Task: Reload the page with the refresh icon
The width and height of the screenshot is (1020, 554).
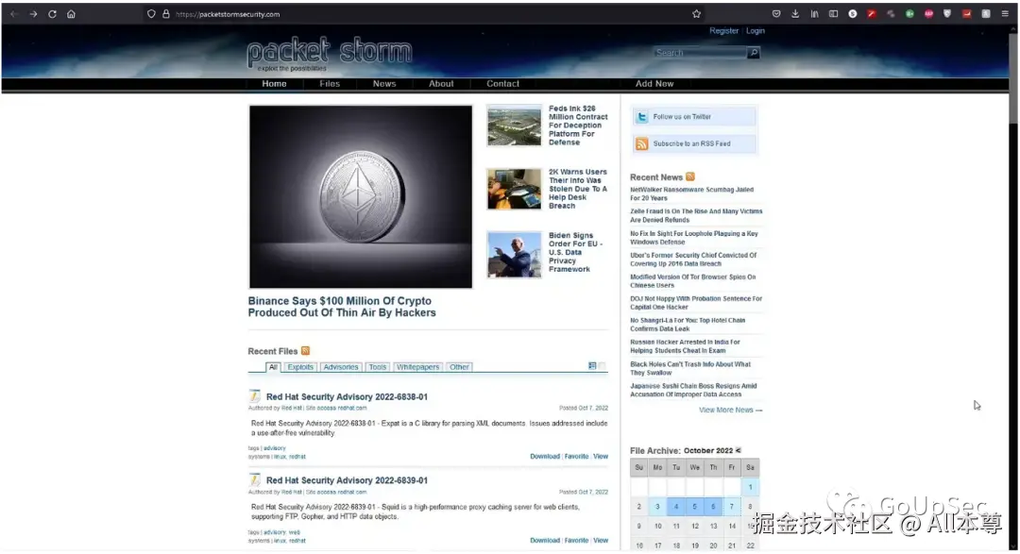Action: tap(52, 13)
